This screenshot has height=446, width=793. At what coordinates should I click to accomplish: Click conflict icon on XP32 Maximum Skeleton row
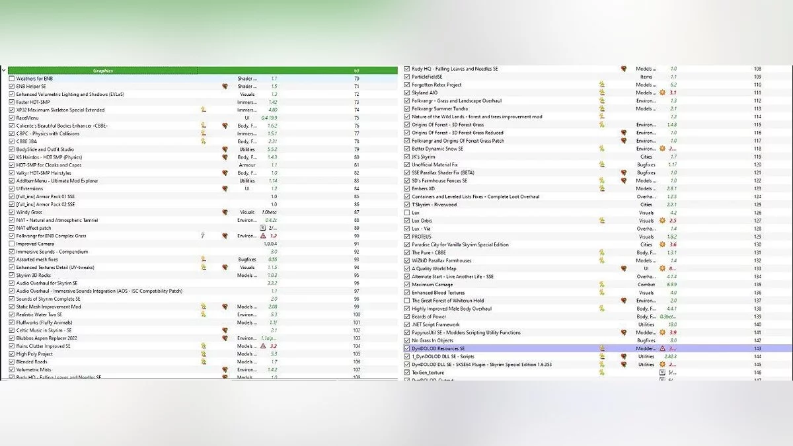point(204,110)
